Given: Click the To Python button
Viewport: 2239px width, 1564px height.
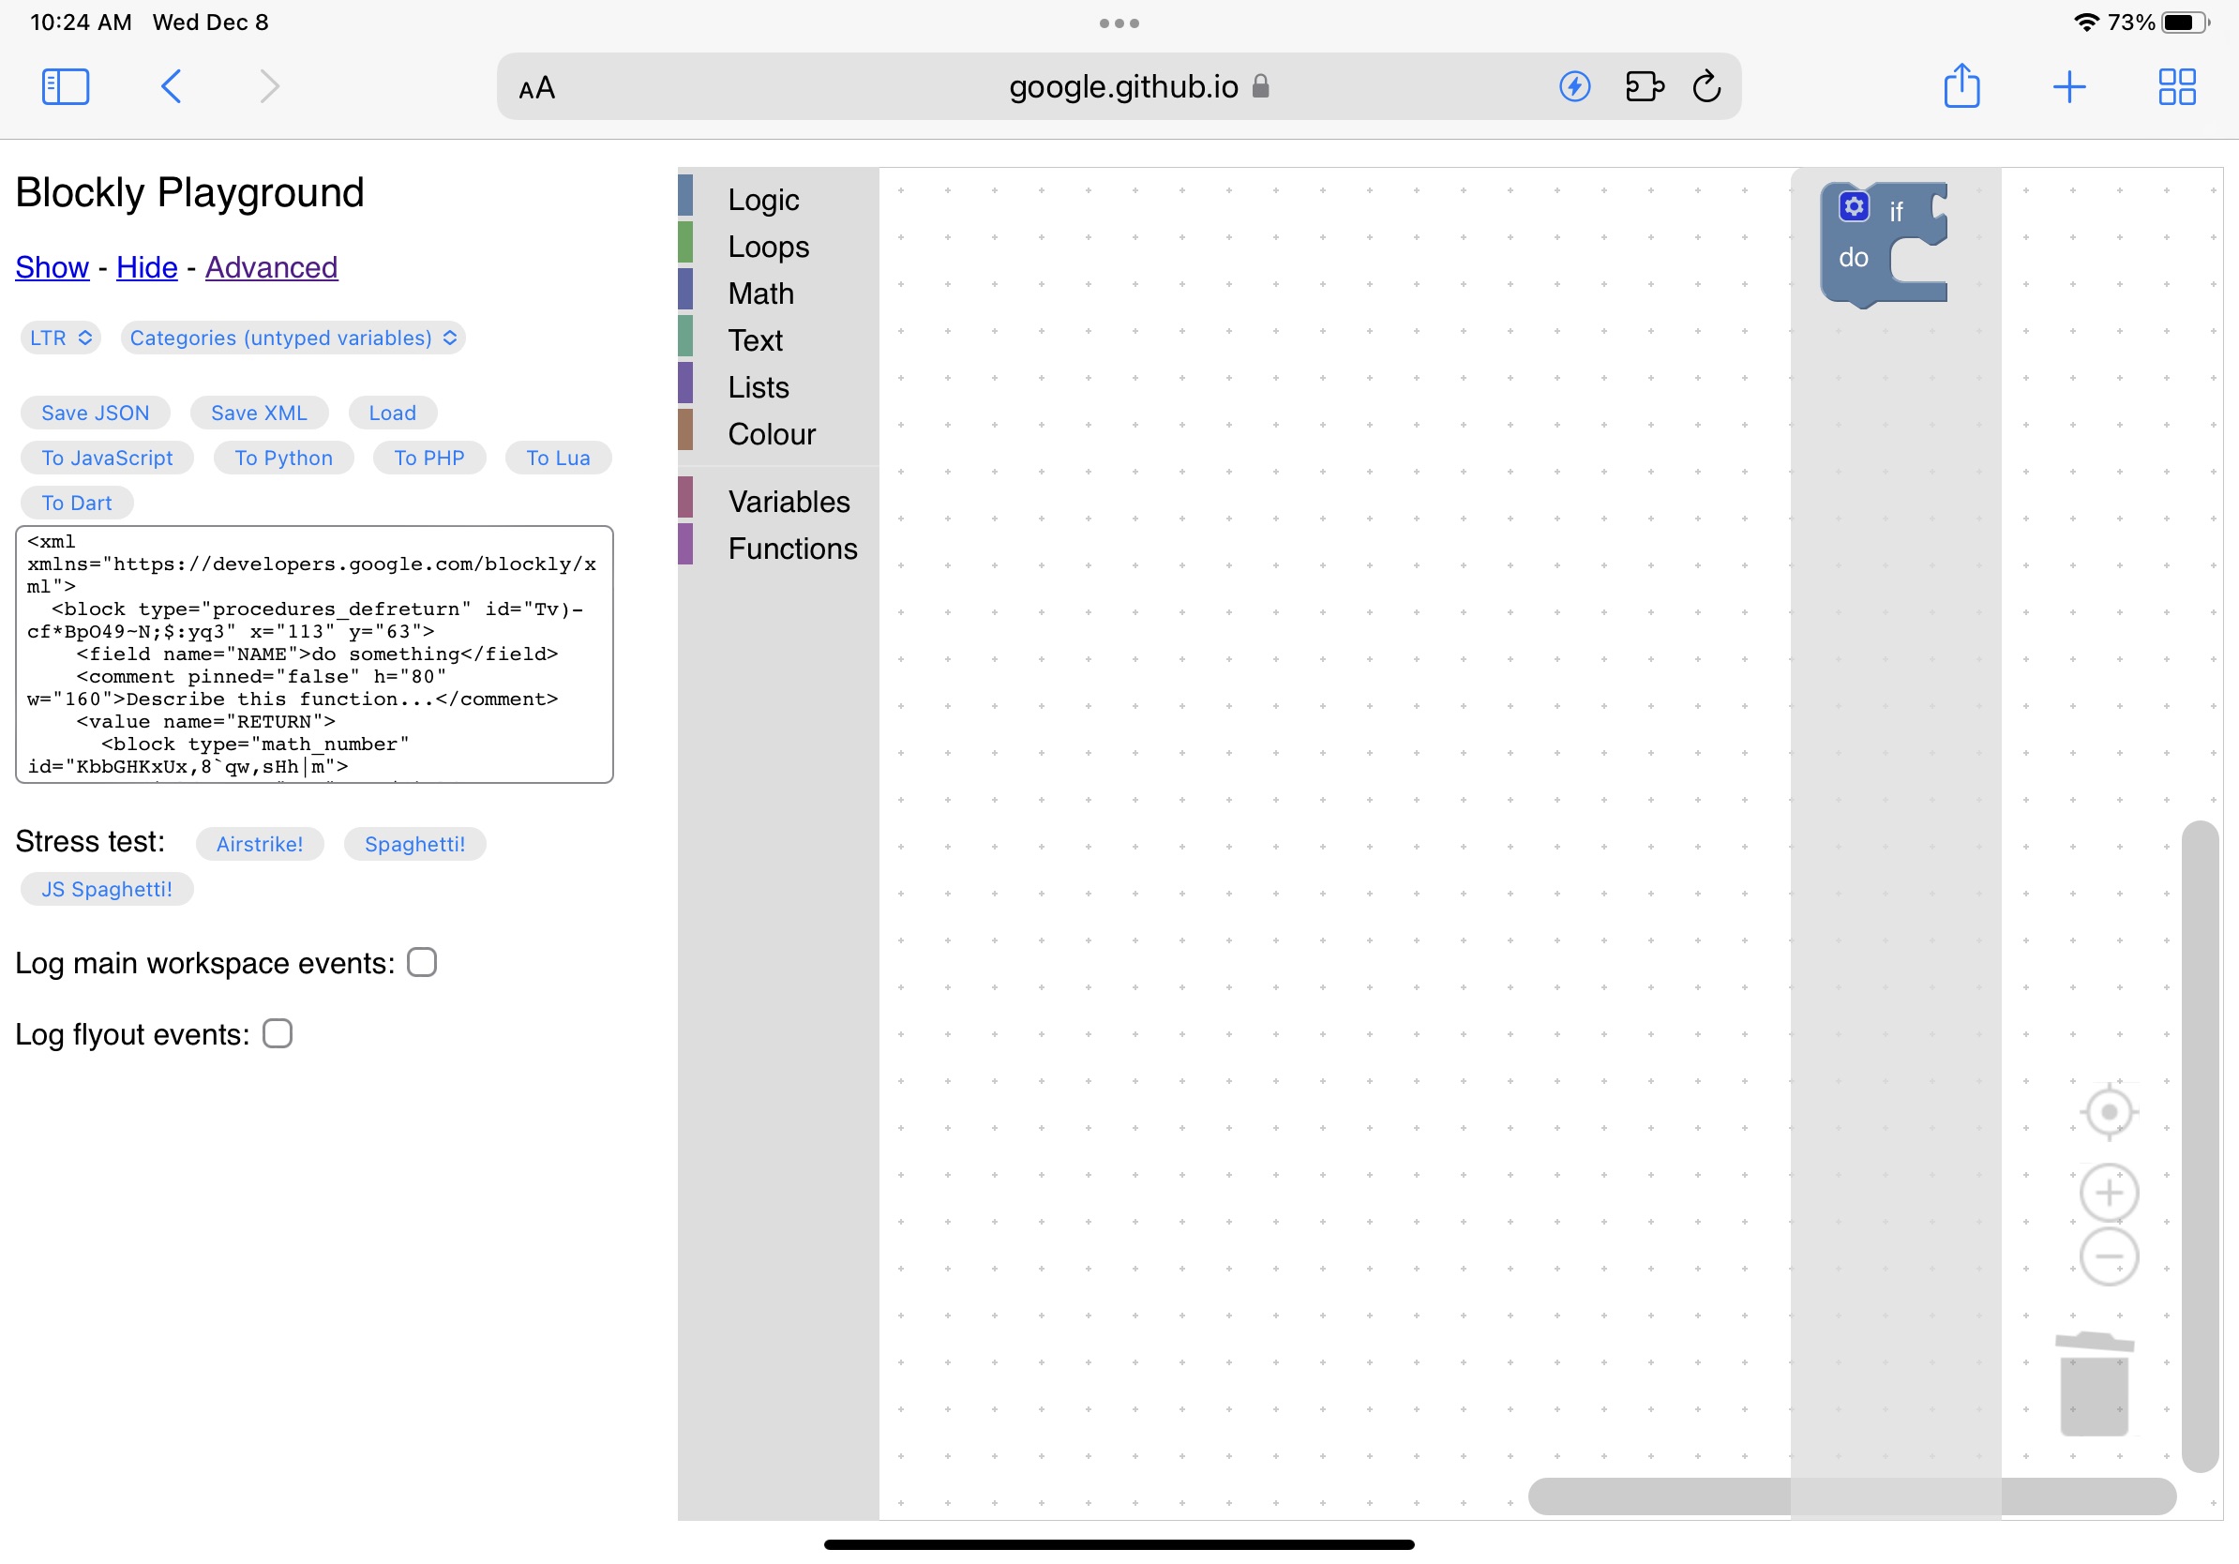Looking at the screenshot, I should point(283,458).
